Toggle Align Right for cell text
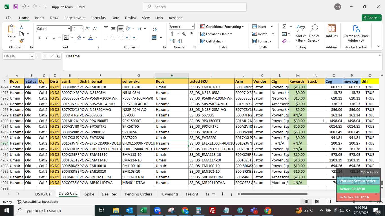Viewport: 385px width, 216px height. (x=121, y=38)
